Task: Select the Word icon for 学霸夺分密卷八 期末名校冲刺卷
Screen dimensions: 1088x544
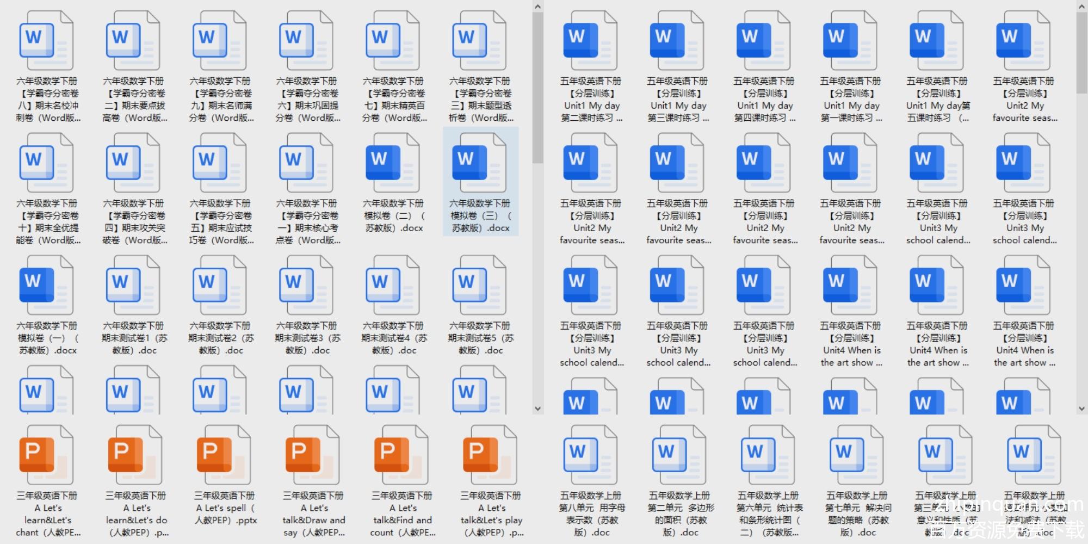Action: coord(46,41)
